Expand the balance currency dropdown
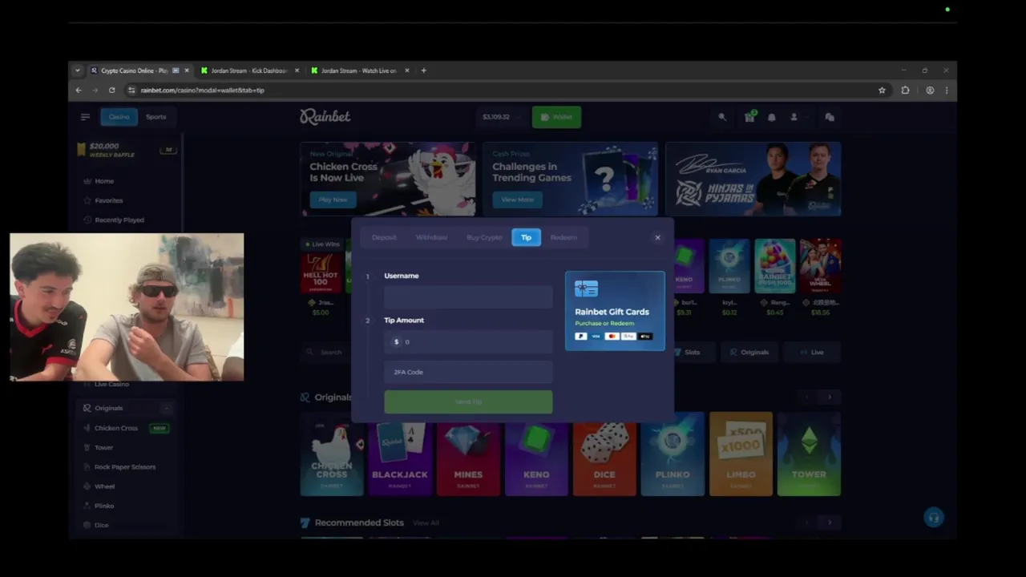The height and width of the screenshot is (577, 1026). (x=518, y=117)
